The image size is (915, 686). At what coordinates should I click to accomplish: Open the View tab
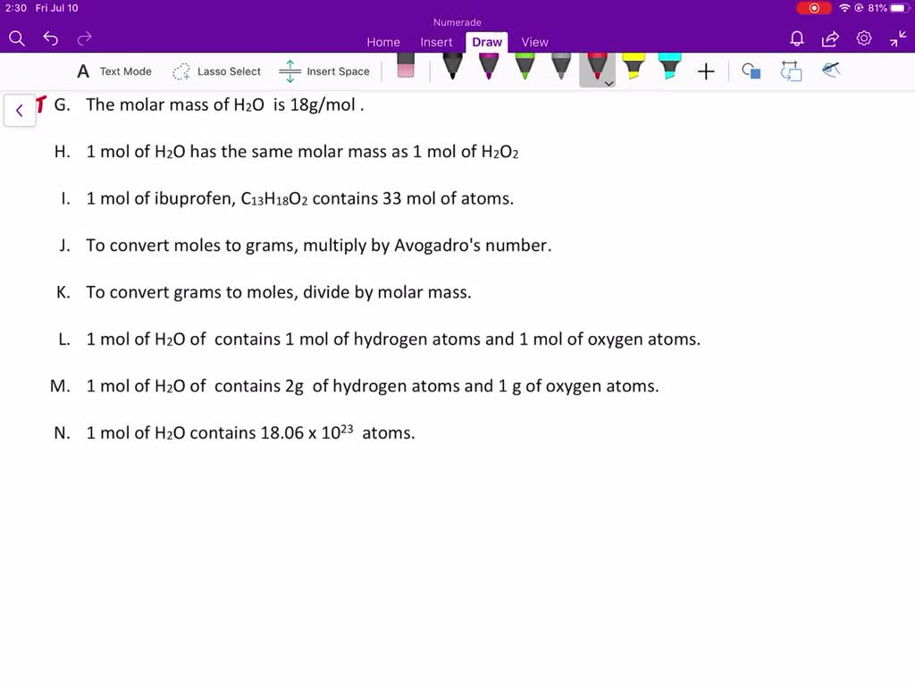click(534, 42)
